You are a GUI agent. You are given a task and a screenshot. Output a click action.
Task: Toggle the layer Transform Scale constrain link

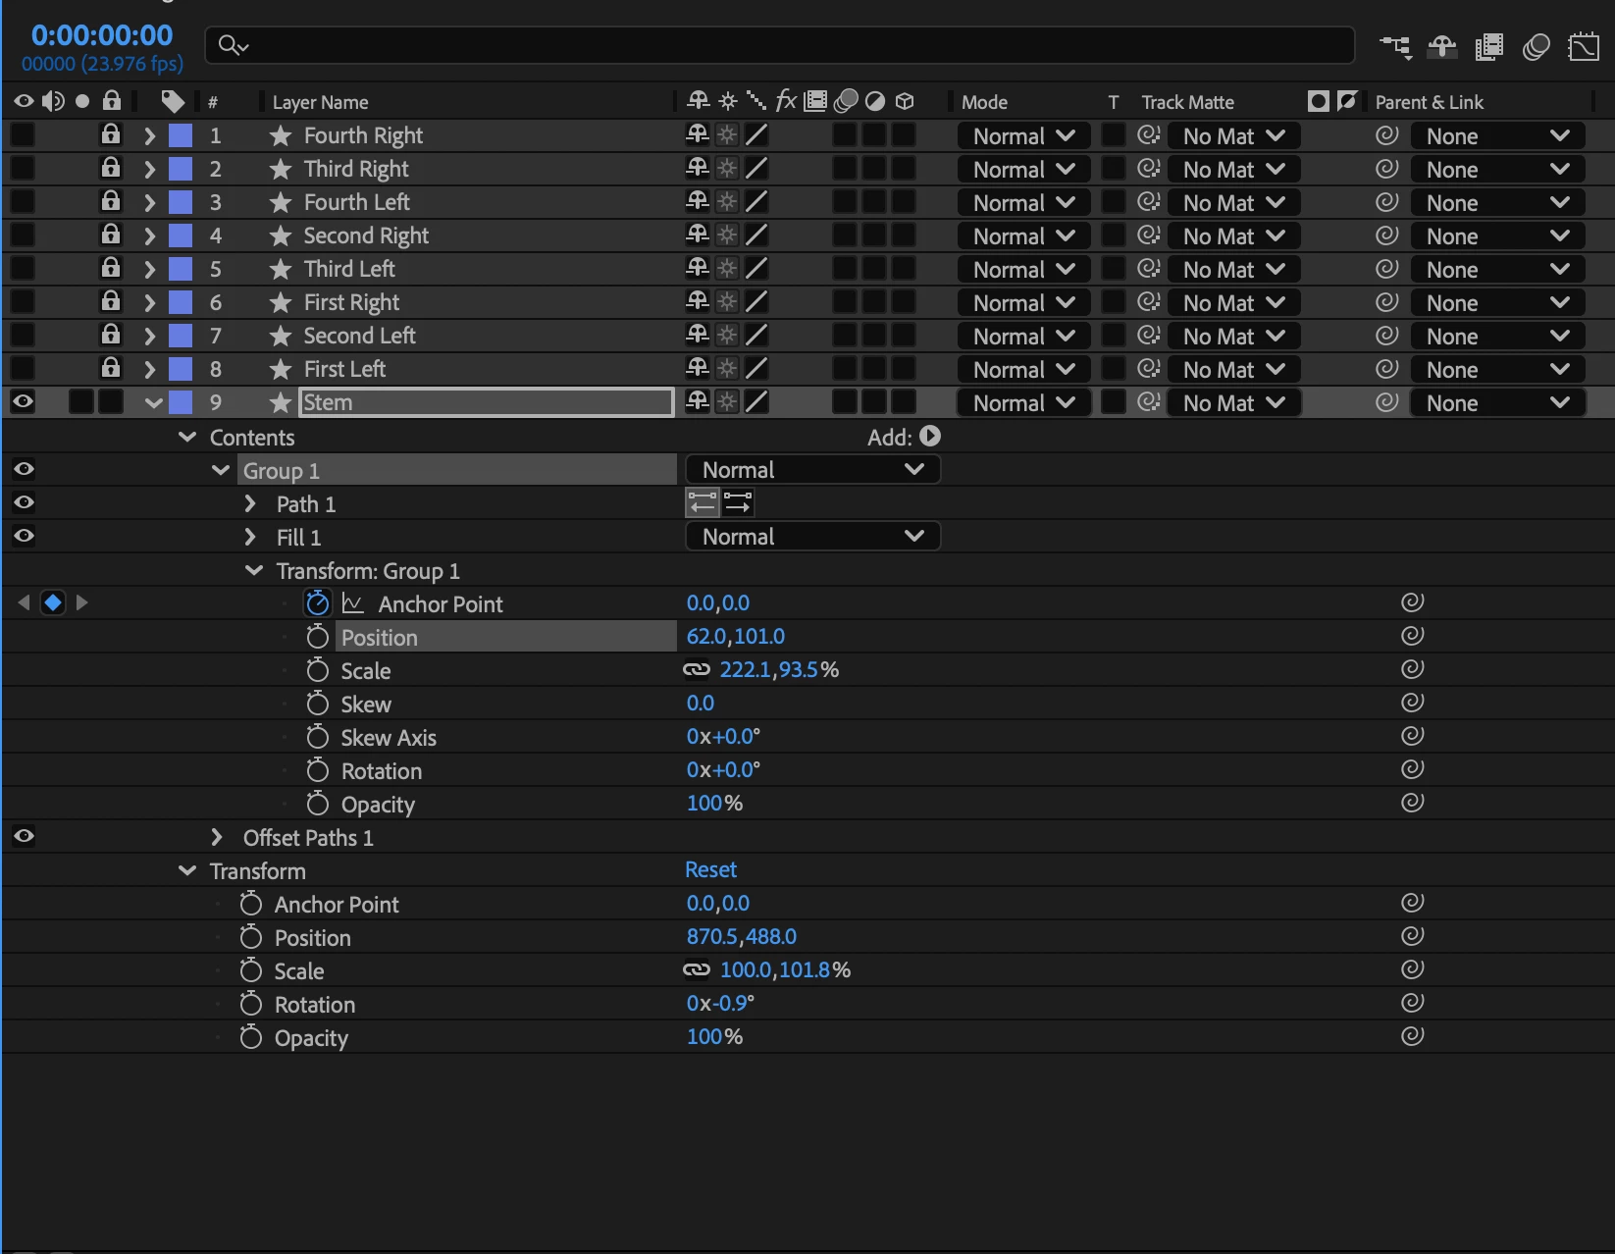point(696,969)
